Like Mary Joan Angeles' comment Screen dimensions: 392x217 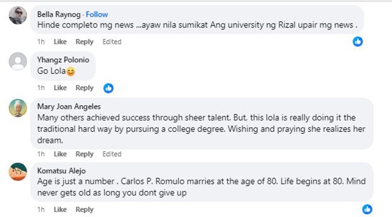60,154
